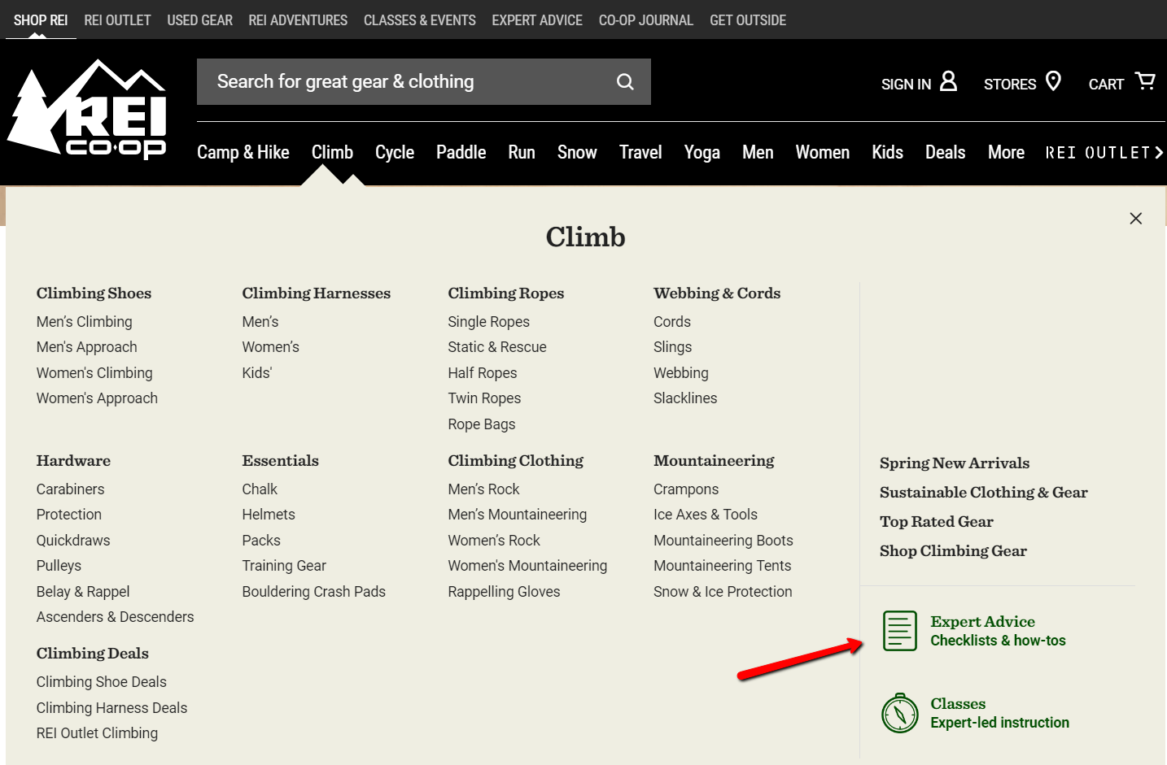The height and width of the screenshot is (765, 1167).
Task: Switch to the REI Outlet top tab
Action: pos(117,20)
